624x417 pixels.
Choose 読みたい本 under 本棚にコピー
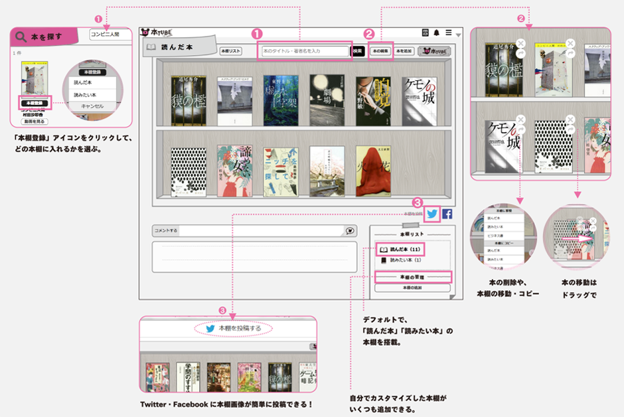[504, 260]
